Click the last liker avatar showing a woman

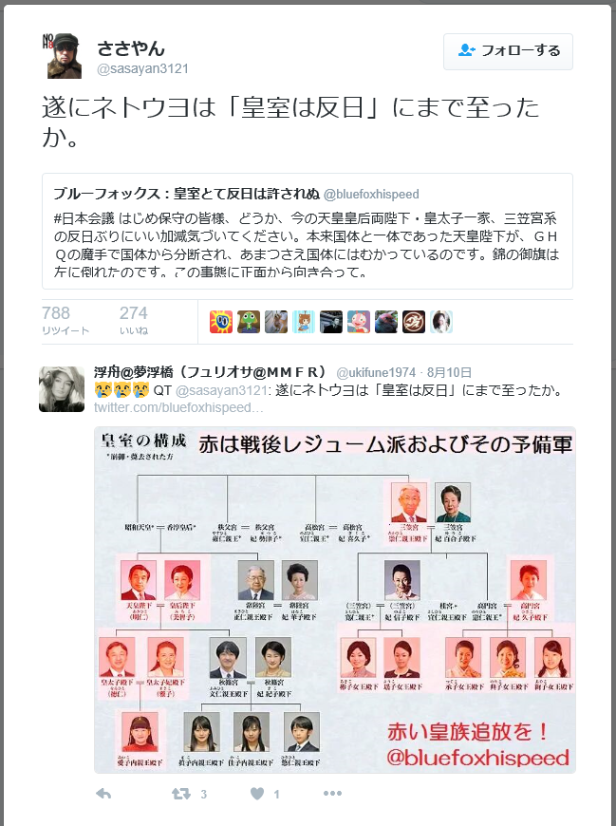click(x=440, y=322)
